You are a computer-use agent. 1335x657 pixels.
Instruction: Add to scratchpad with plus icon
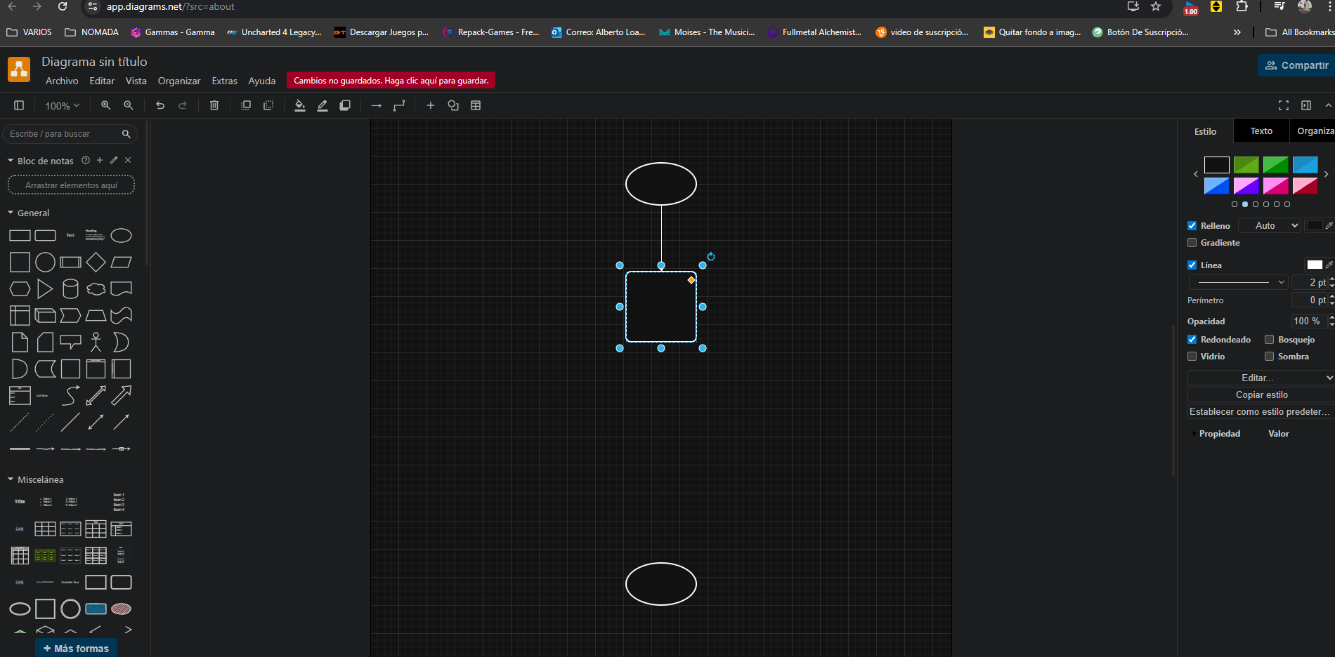[x=100, y=160]
